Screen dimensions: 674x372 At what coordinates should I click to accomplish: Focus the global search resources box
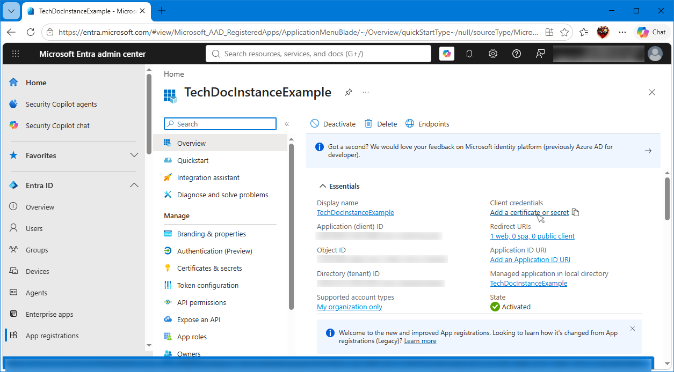[x=318, y=54]
